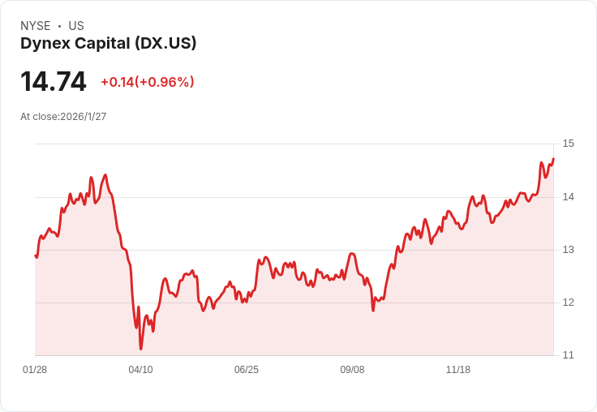Click the NYSE exchange label
The height and width of the screenshot is (412, 597).
coord(35,26)
